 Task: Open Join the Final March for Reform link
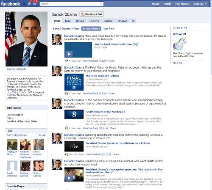click(116, 44)
